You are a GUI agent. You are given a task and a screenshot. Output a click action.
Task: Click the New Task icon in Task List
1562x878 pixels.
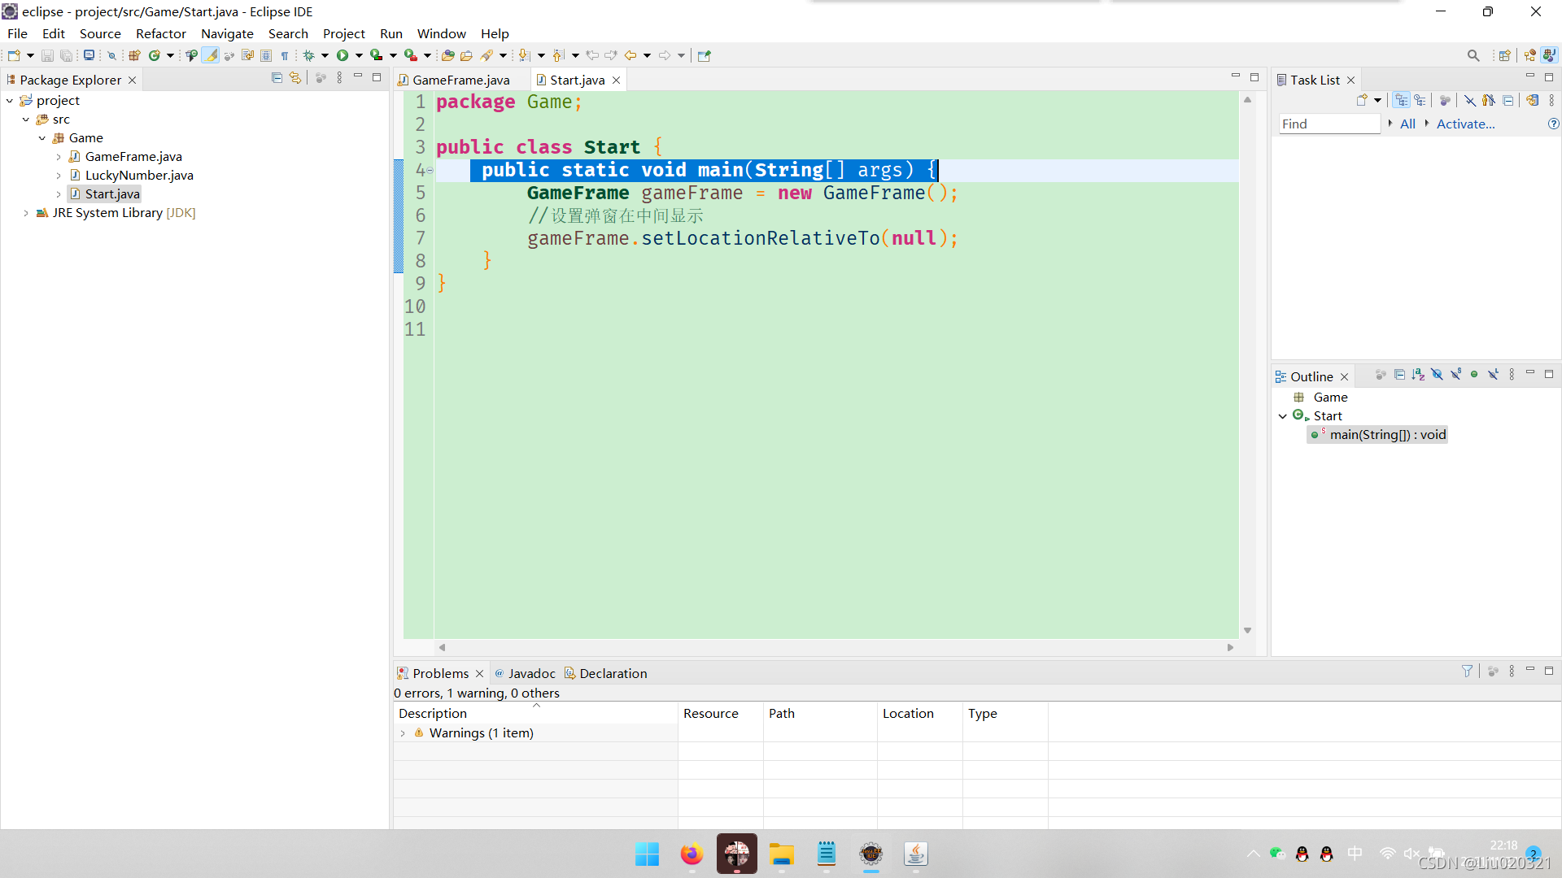(1362, 100)
